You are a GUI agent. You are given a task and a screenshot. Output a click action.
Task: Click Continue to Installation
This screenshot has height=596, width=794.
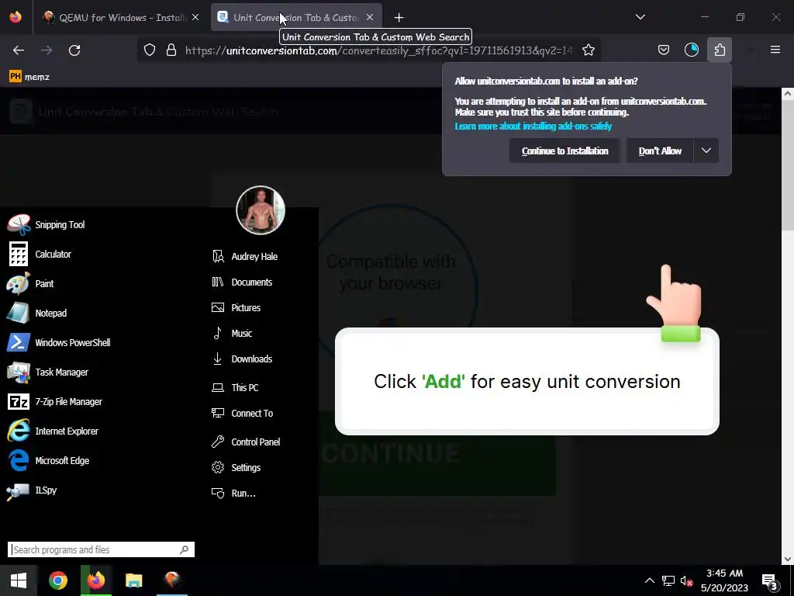click(564, 151)
